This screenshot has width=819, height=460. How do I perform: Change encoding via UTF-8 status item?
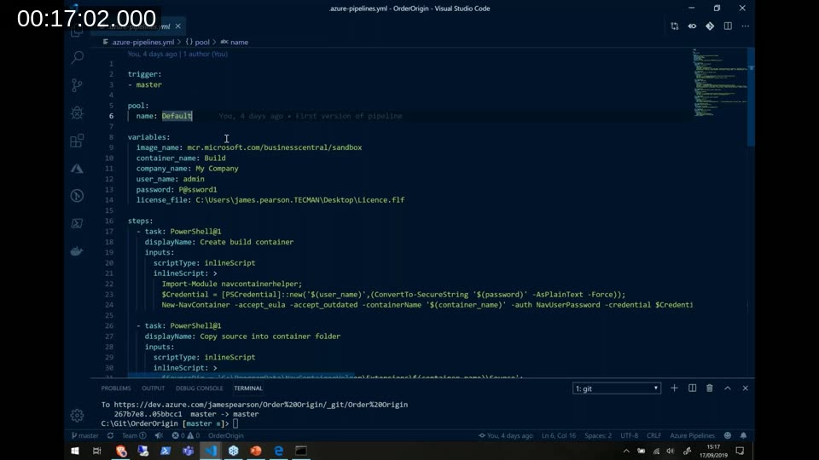click(x=629, y=435)
